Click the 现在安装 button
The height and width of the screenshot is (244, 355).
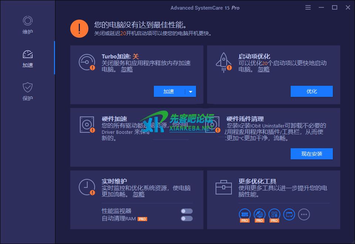(x=311, y=154)
